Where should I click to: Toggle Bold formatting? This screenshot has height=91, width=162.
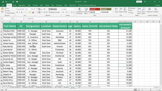pos(17,12)
